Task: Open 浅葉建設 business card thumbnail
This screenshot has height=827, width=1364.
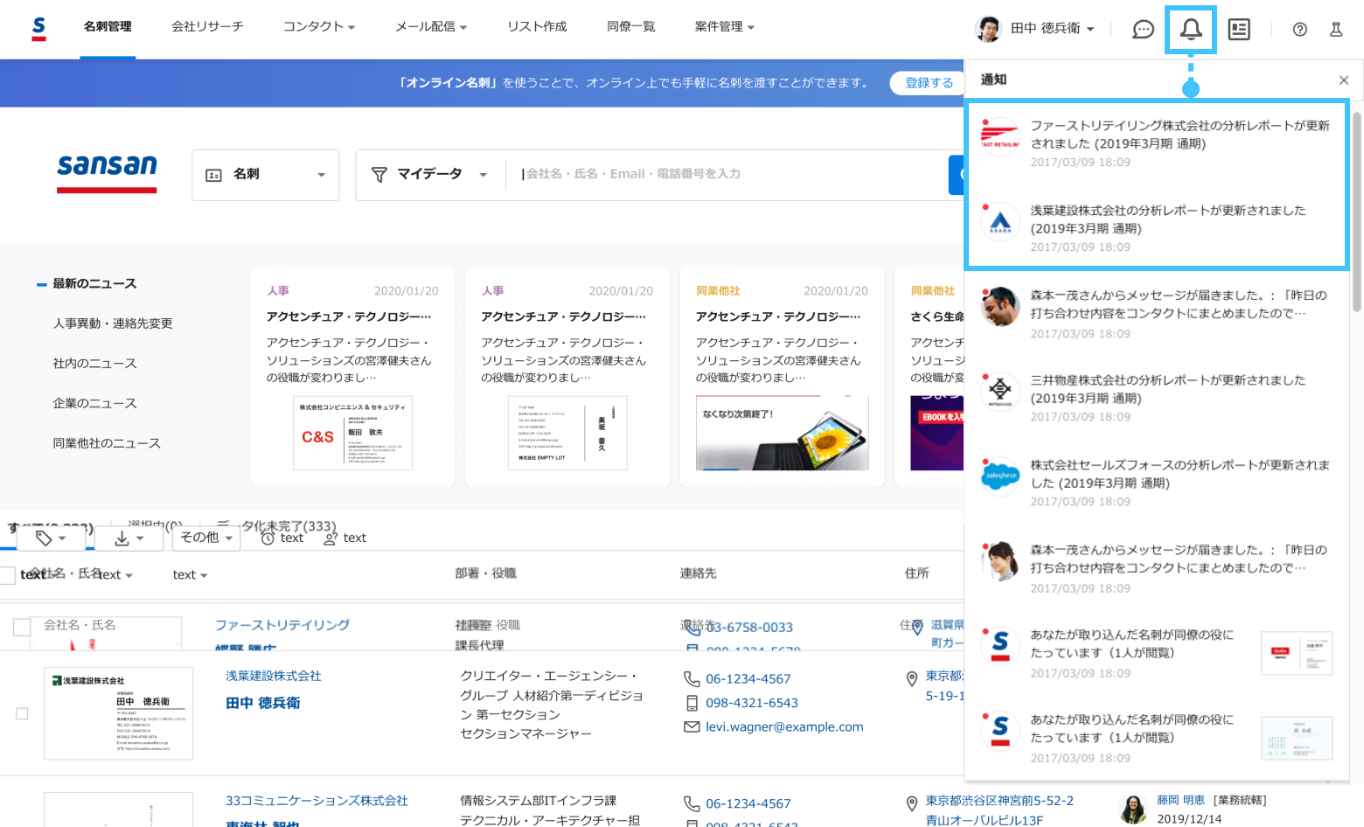Action: (119, 713)
